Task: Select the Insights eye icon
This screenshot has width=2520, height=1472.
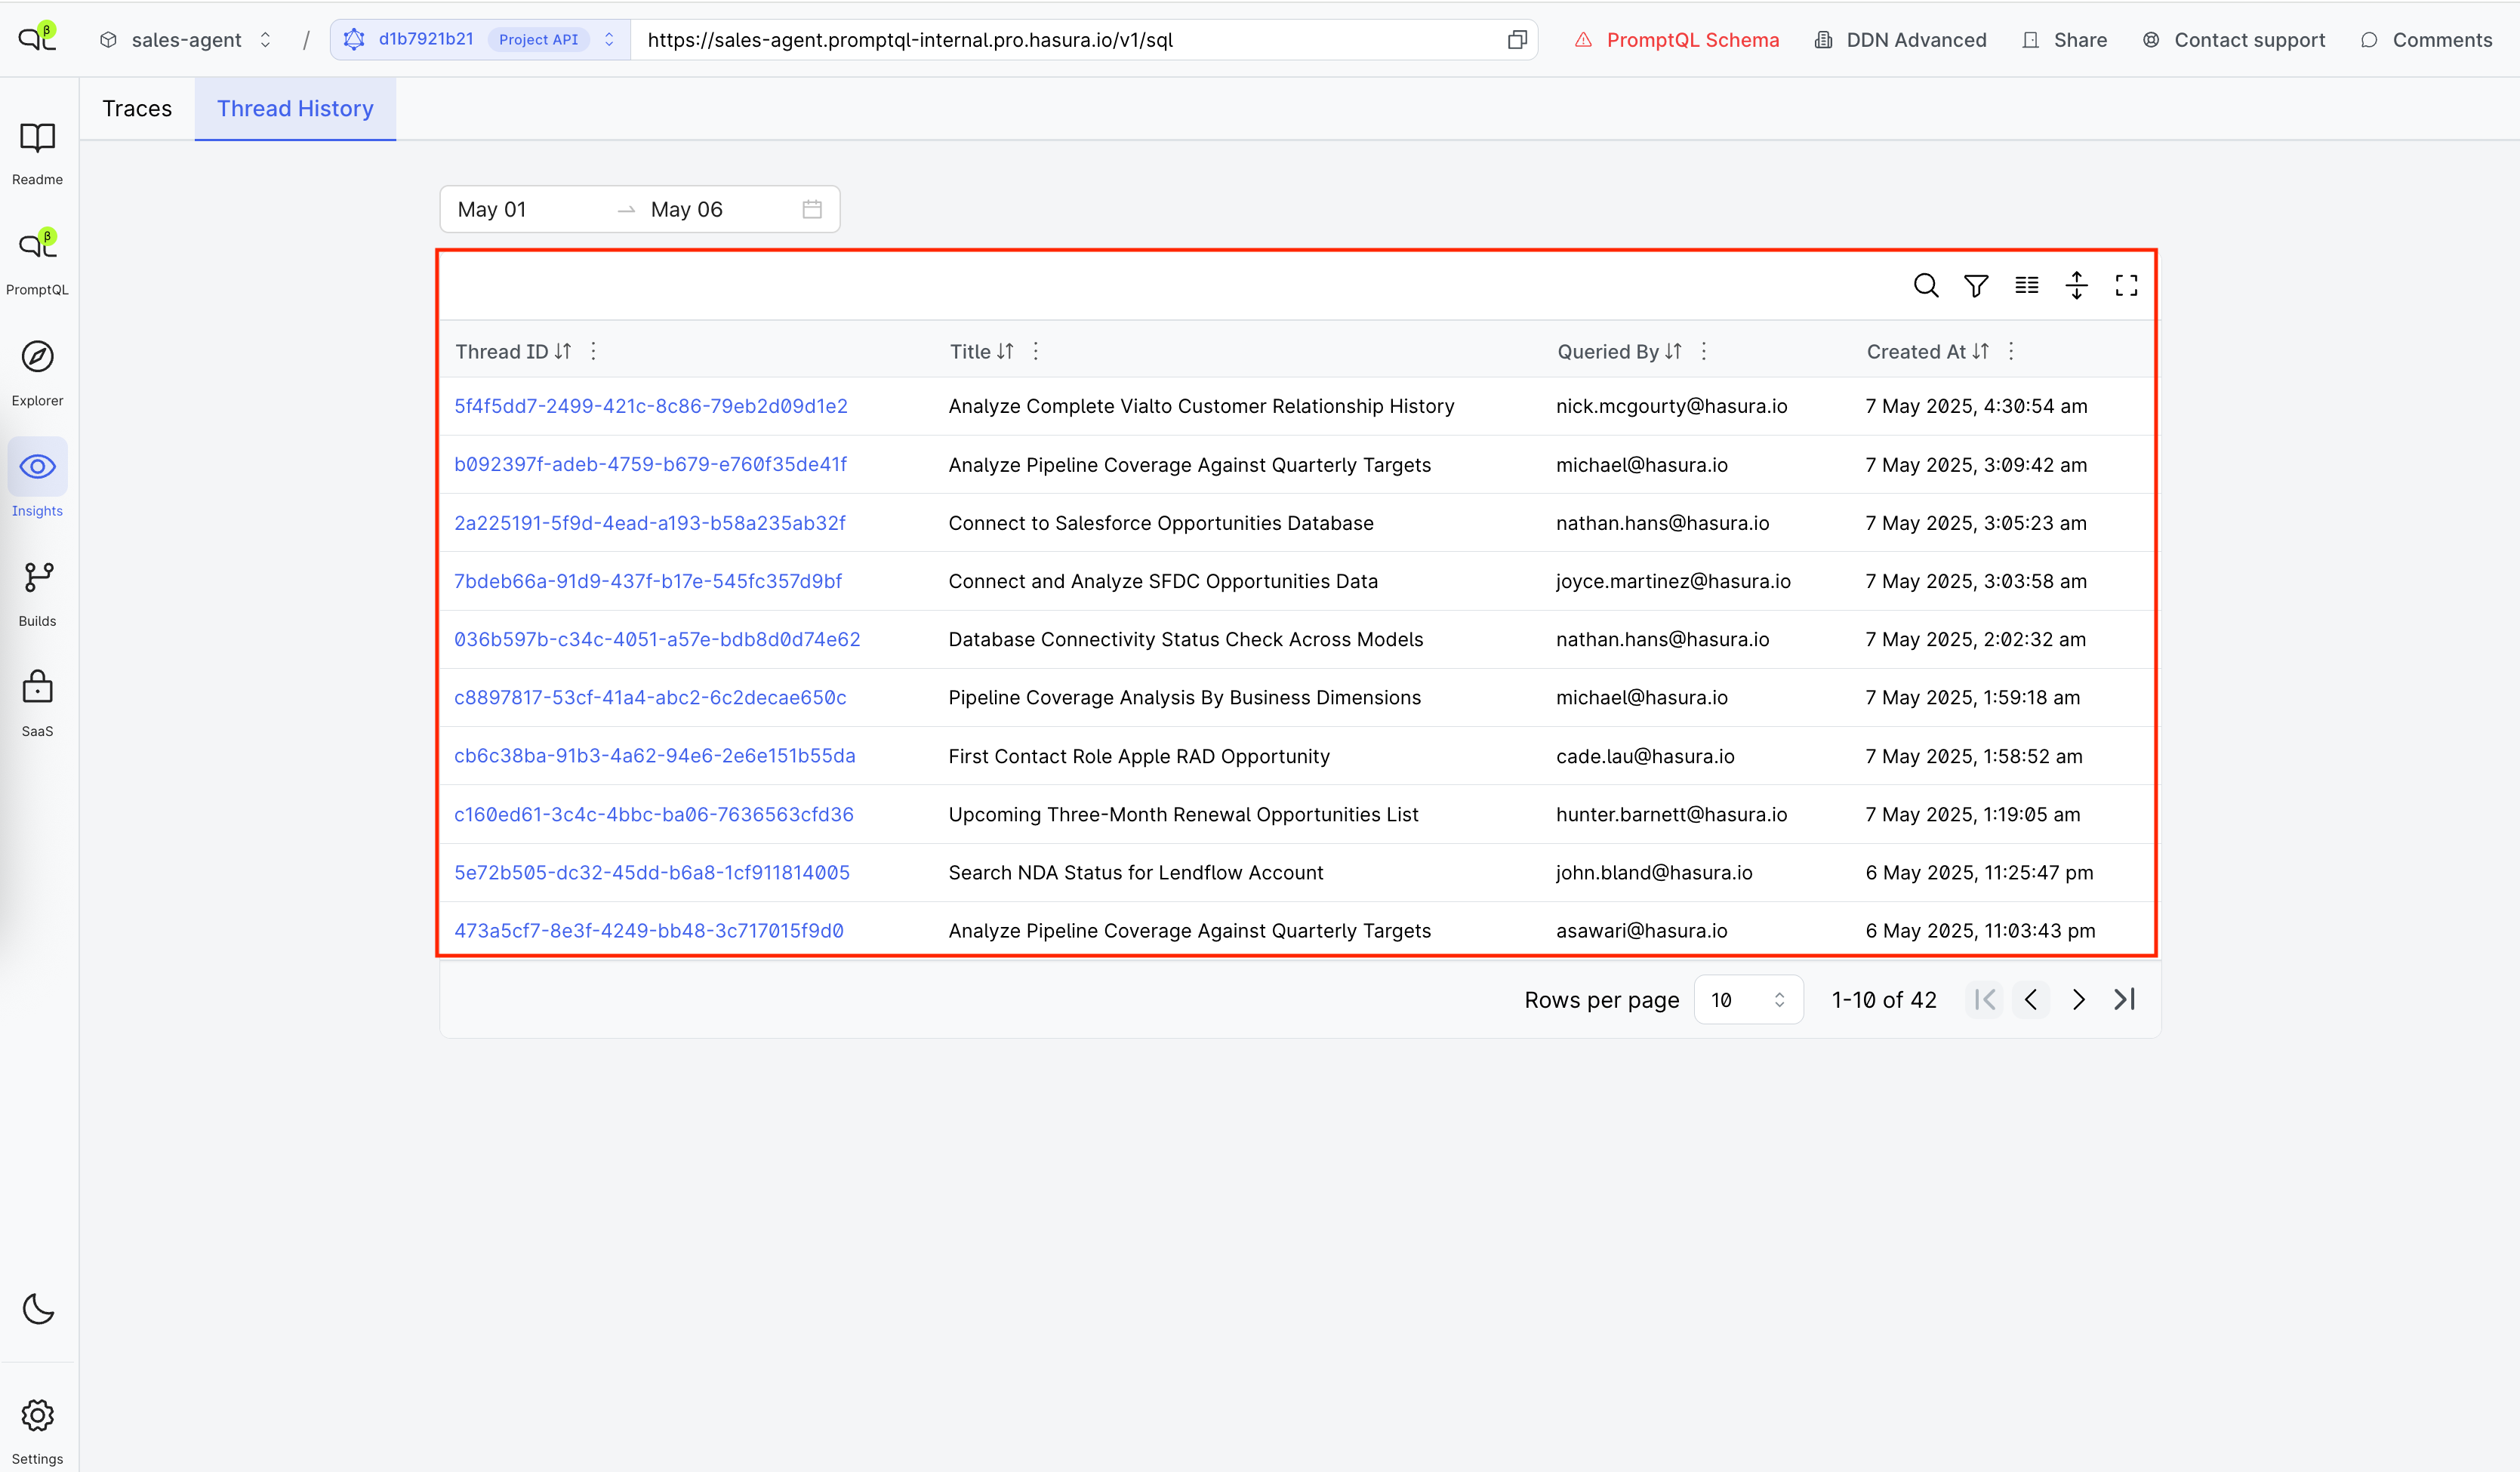Action: tap(37, 466)
